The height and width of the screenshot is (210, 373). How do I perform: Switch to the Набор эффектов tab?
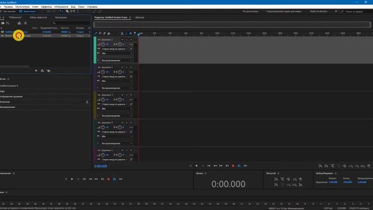click(38, 17)
